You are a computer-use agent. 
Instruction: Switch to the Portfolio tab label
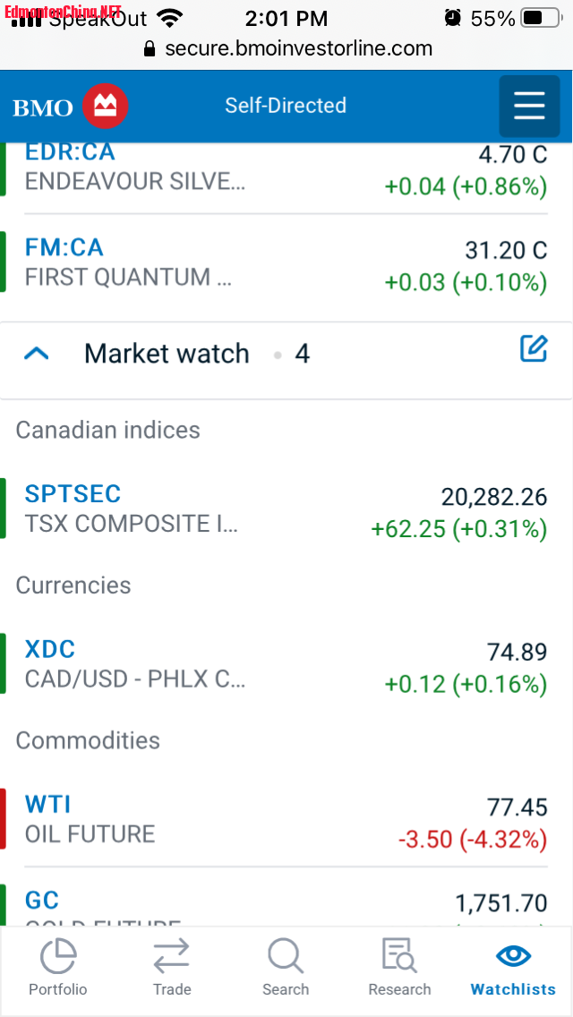[58, 989]
